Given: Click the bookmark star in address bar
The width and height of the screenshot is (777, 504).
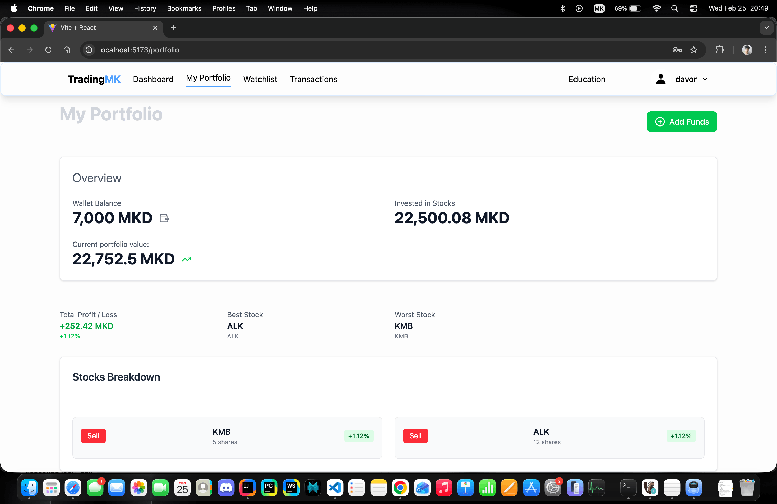Looking at the screenshot, I should coord(694,50).
